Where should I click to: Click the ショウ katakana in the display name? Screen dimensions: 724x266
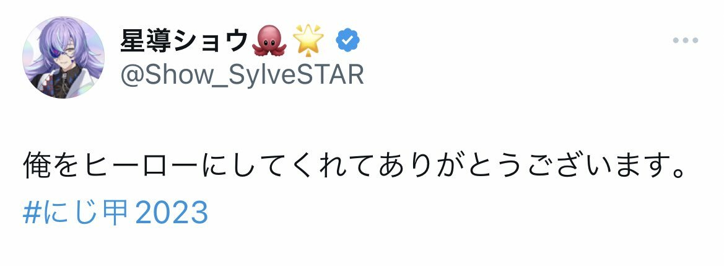(216, 41)
